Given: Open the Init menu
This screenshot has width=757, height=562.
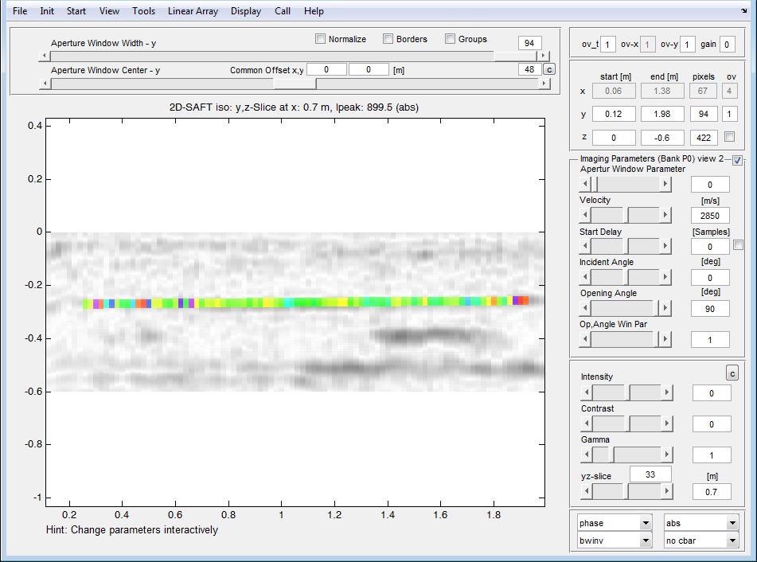Looking at the screenshot, I should [47, 11].
